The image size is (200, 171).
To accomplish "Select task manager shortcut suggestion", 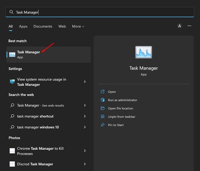I will pyautogui.click(x=49, y=116).
